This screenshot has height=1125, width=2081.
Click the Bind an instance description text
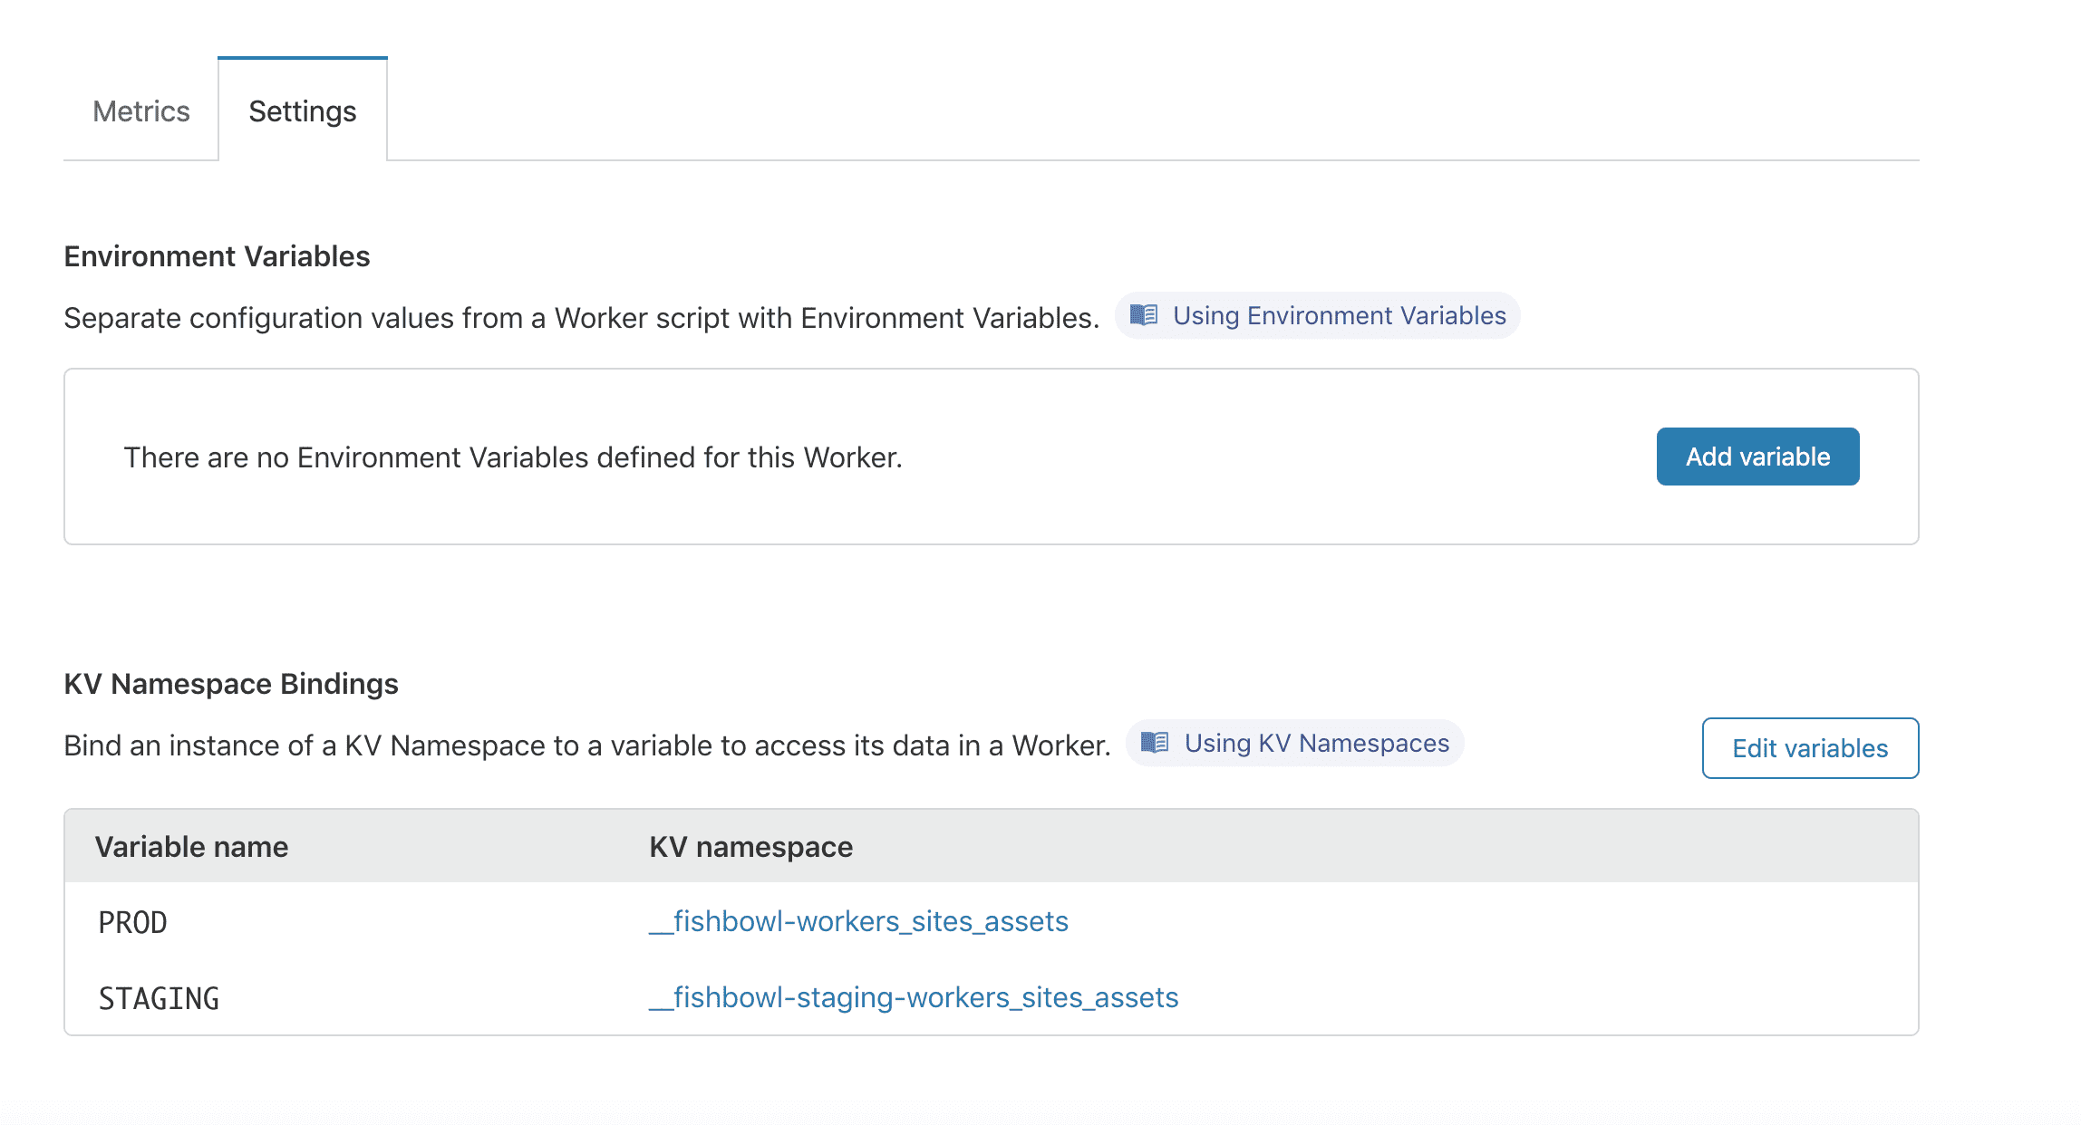[586, 745]
